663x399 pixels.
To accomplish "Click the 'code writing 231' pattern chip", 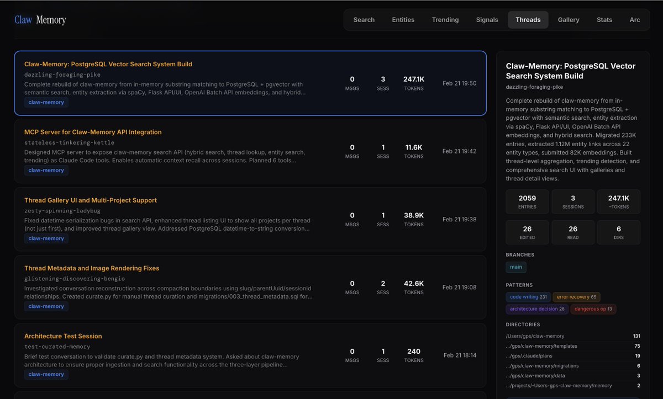I will (x=528, y=297).
